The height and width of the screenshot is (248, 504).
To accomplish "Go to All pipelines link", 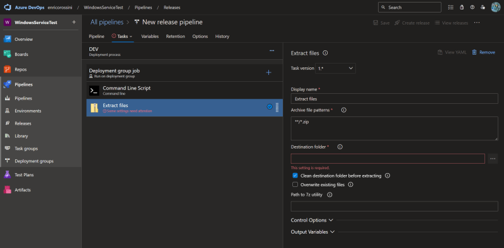I will point(106,22).
